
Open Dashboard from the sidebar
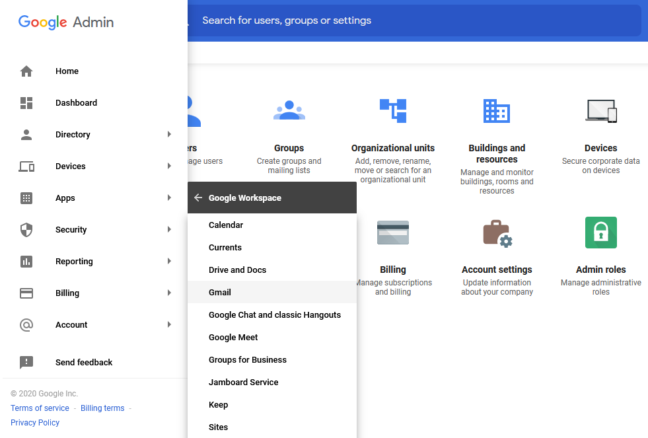click(x=77, y=103)
